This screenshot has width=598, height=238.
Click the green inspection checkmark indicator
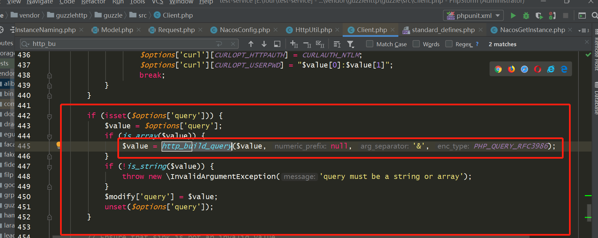point(588,55)
